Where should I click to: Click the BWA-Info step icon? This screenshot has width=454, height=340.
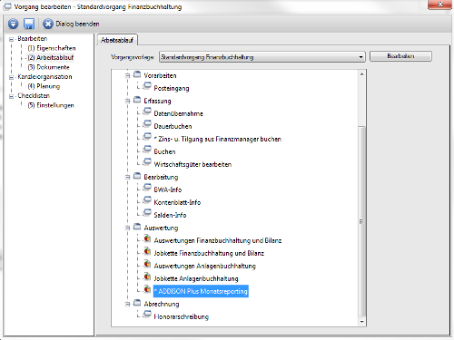coord(147,189)
